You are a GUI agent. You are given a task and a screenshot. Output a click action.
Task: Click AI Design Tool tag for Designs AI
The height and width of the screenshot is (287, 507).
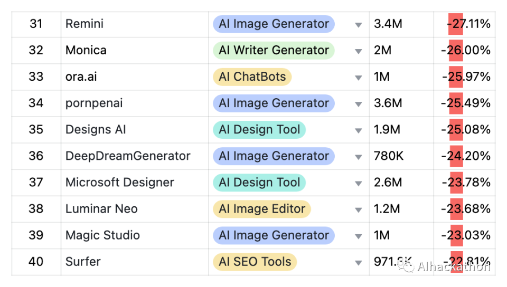tap(259, 129)
